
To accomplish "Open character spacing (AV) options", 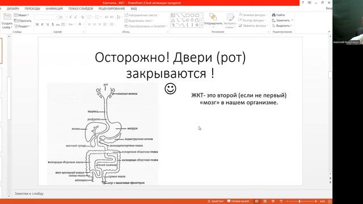I will pos(64,24).
